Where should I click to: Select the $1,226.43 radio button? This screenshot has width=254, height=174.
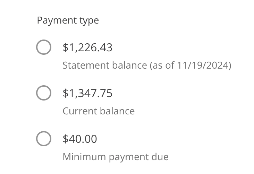44,47
